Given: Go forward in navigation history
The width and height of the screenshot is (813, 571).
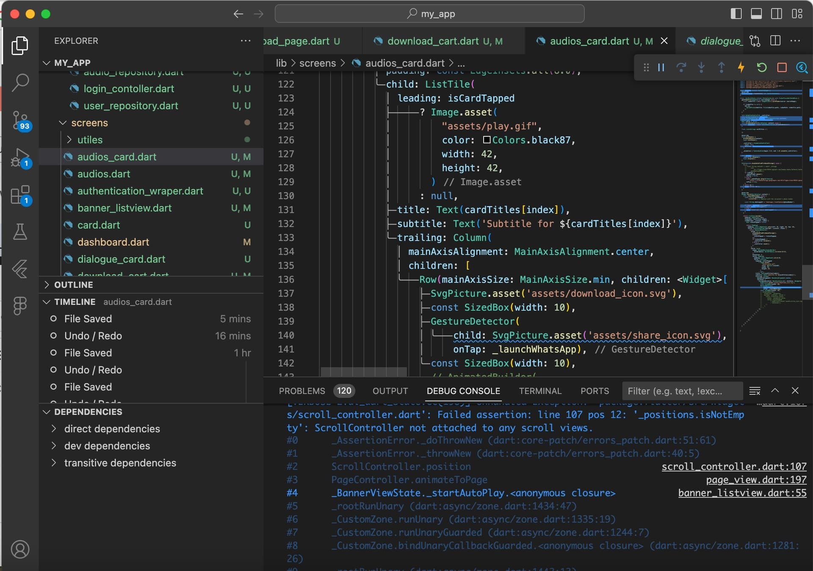Looking at the screenshot, I should coord(259,14).
